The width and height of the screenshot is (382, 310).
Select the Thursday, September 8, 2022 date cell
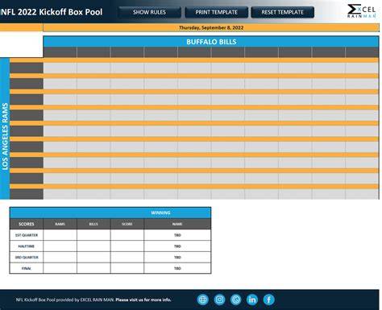pos(211,27)
